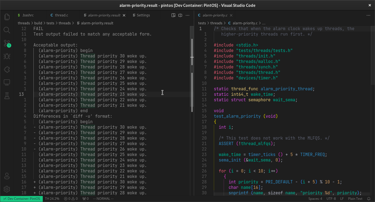
Task: Switch to the thread.c tab
Action: point(61,15)
